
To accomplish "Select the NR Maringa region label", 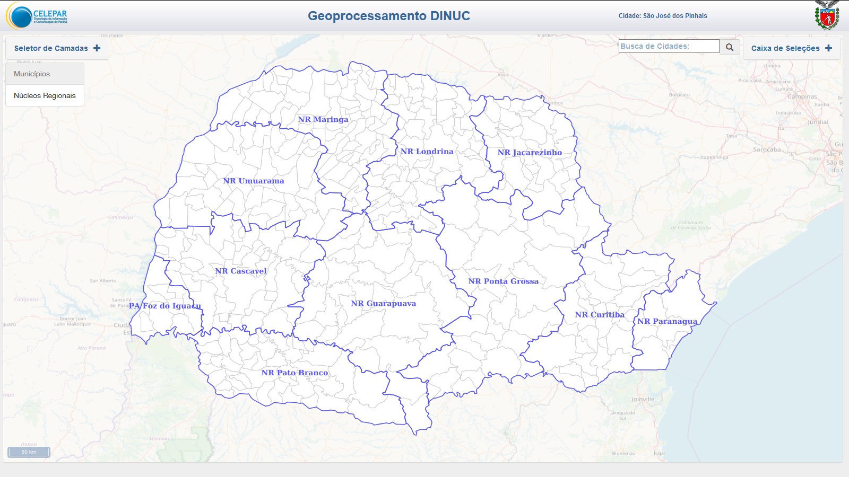I will (x=323, y=120).
